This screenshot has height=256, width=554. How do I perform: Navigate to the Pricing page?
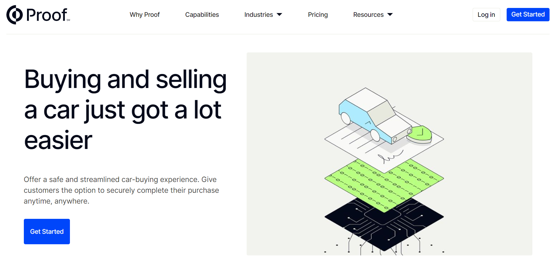click(318, 15)
